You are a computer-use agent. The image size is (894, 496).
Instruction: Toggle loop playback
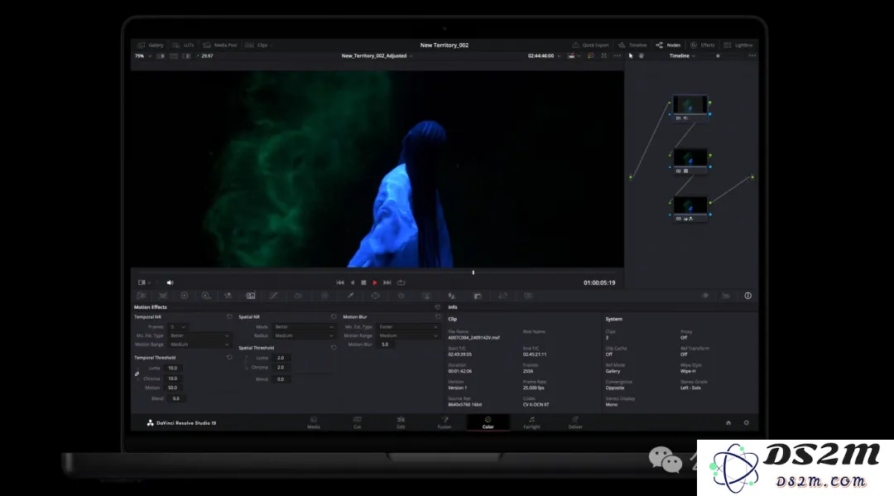click(401, 282)
